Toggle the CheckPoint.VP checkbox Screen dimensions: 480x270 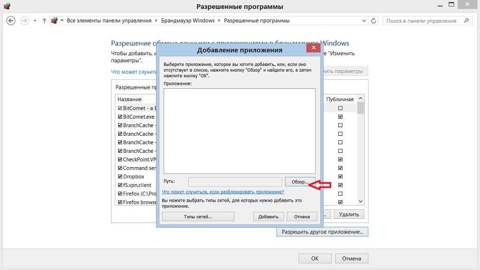point(120,159)
